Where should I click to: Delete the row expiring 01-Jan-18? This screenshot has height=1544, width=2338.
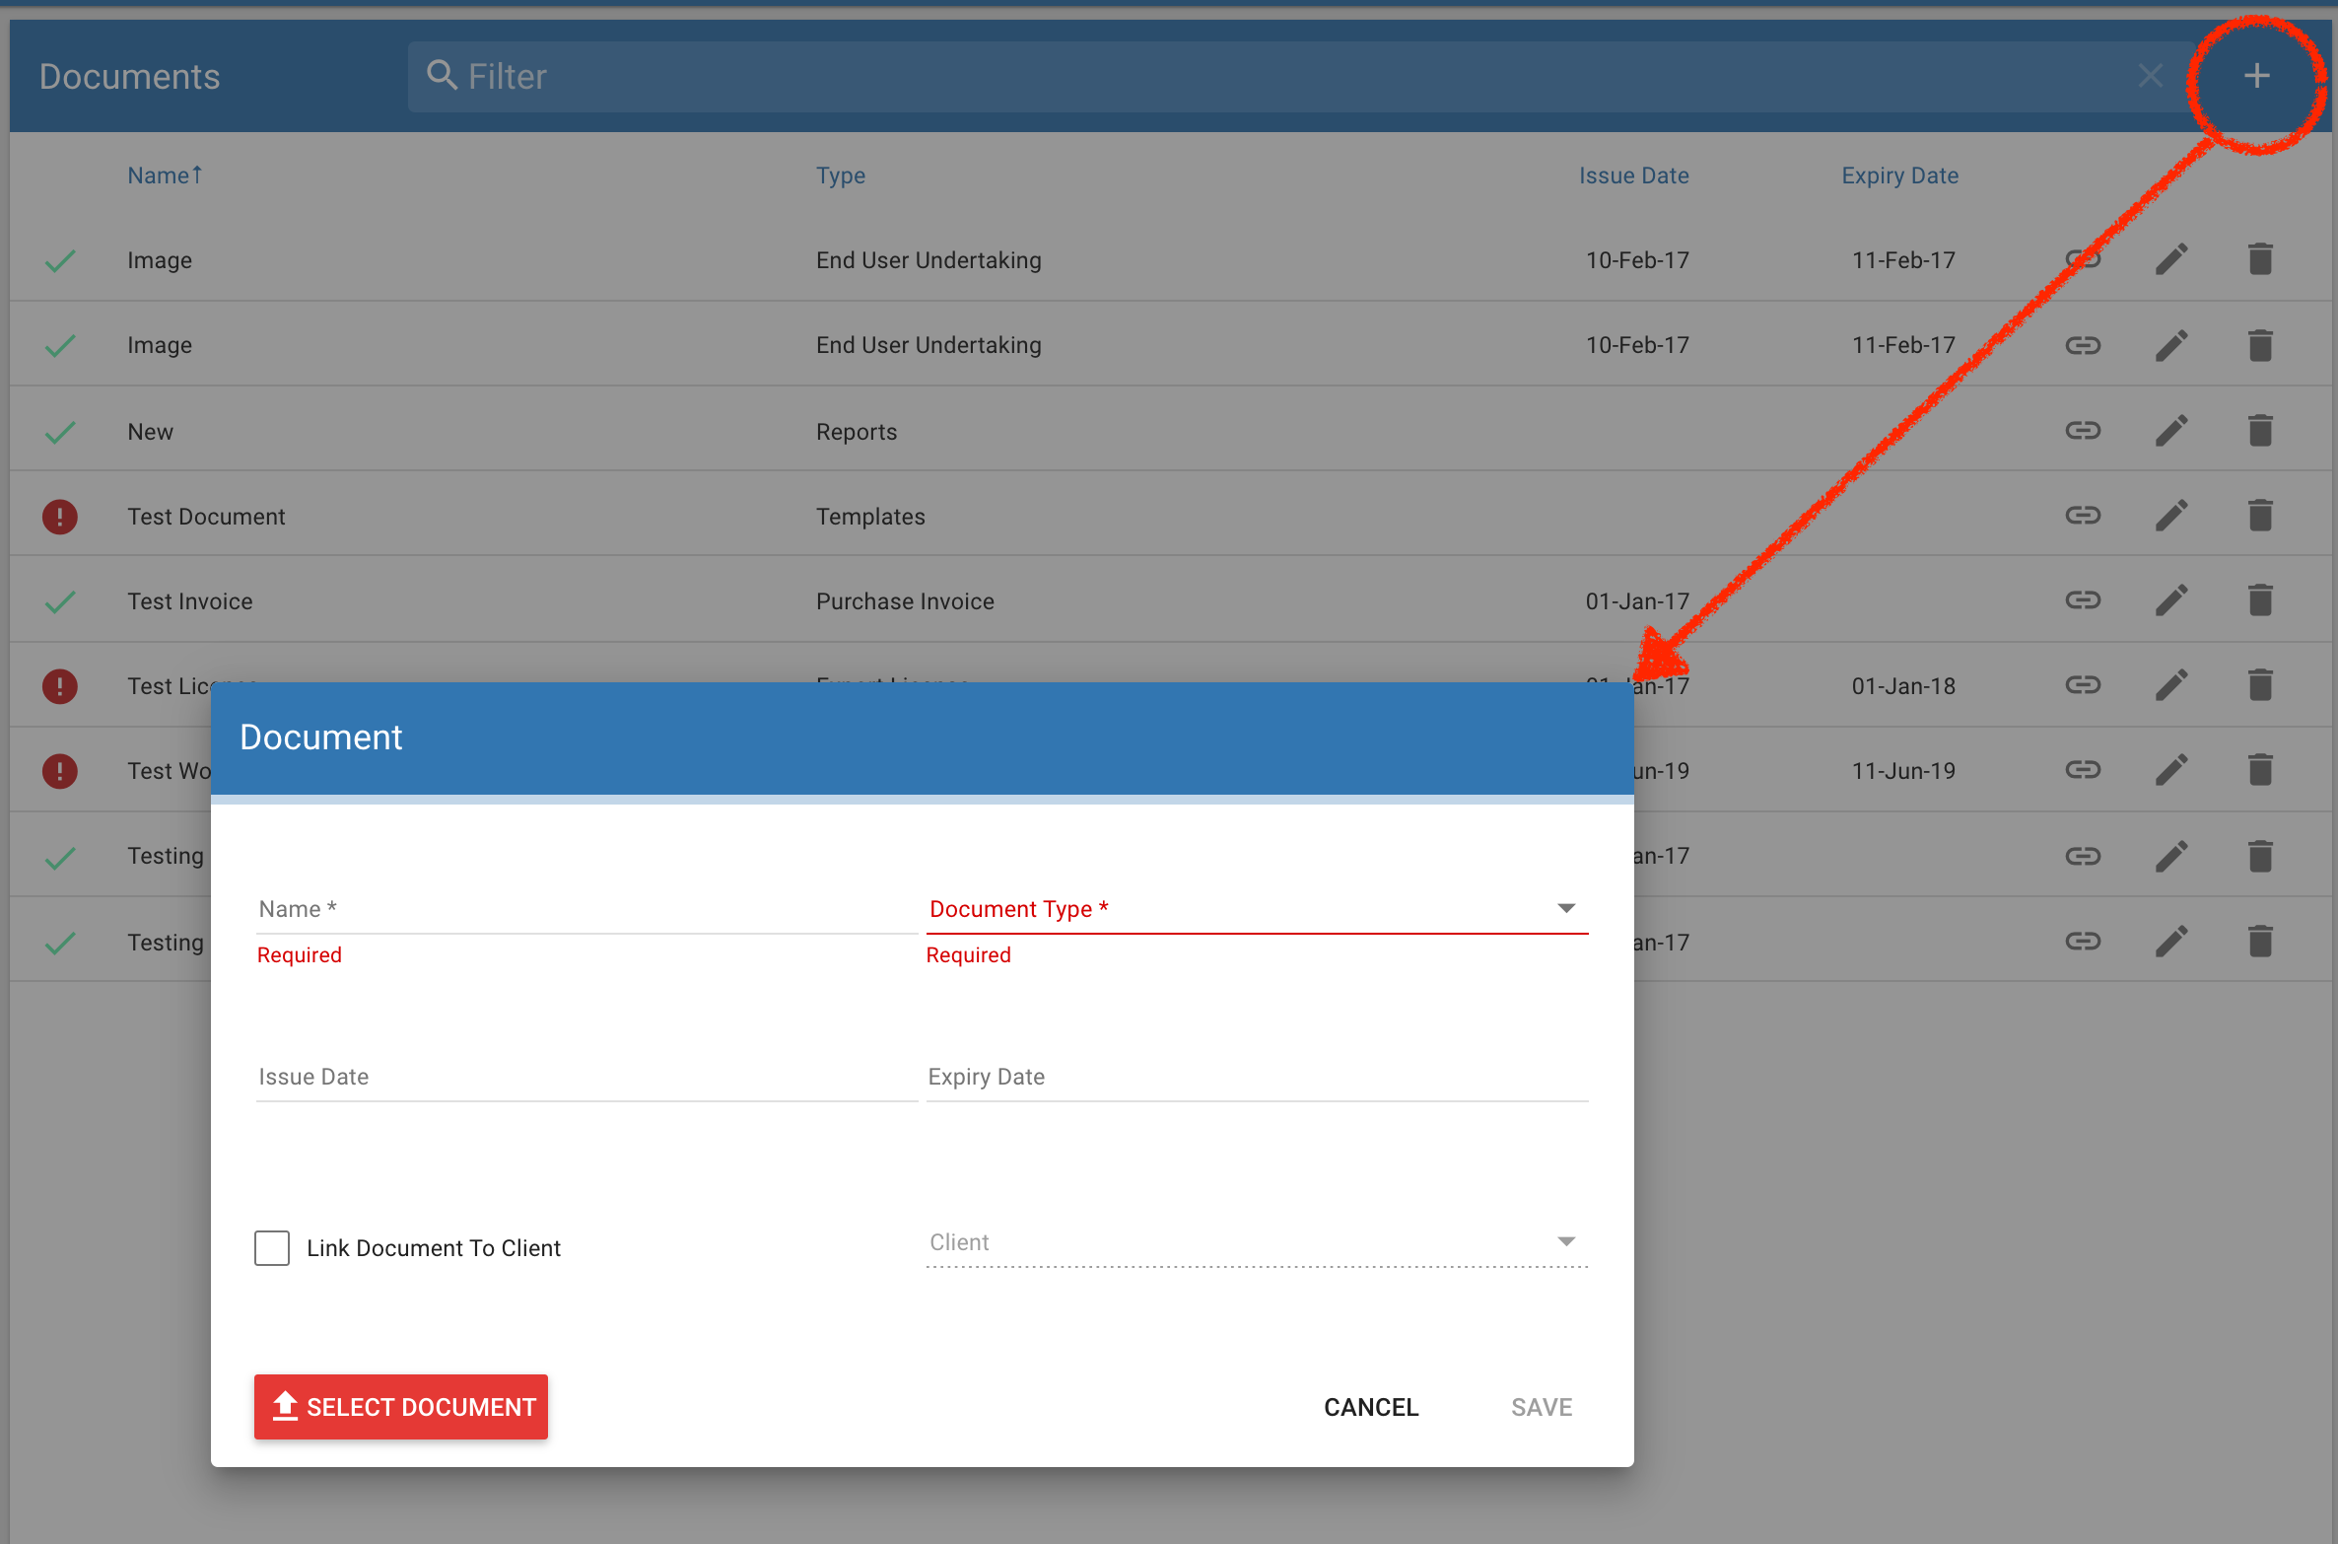coord(2260,684)
